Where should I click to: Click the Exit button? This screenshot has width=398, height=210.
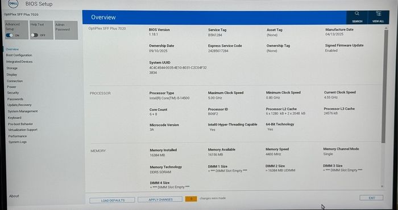[x=371, y=198]
